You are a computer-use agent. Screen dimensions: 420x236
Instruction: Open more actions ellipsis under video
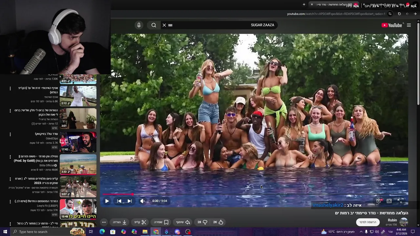tap(104, 222)
